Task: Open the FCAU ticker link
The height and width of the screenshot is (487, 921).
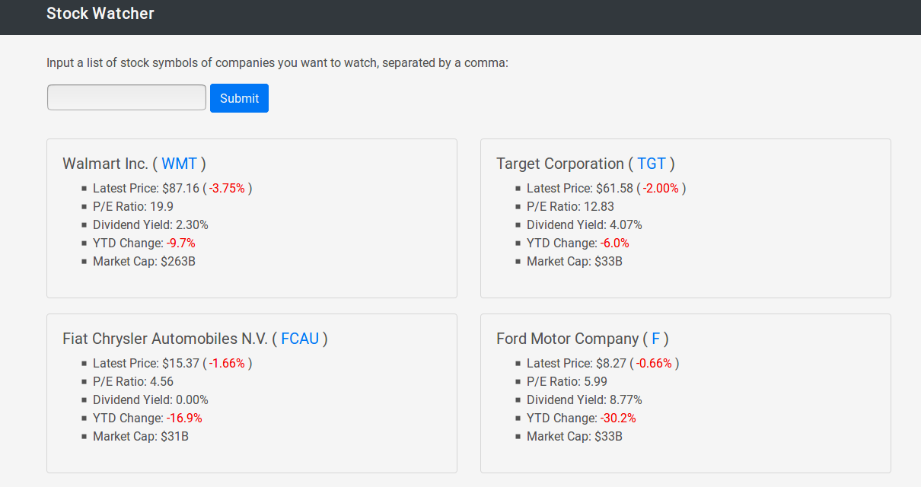Action: coord(300,339)
